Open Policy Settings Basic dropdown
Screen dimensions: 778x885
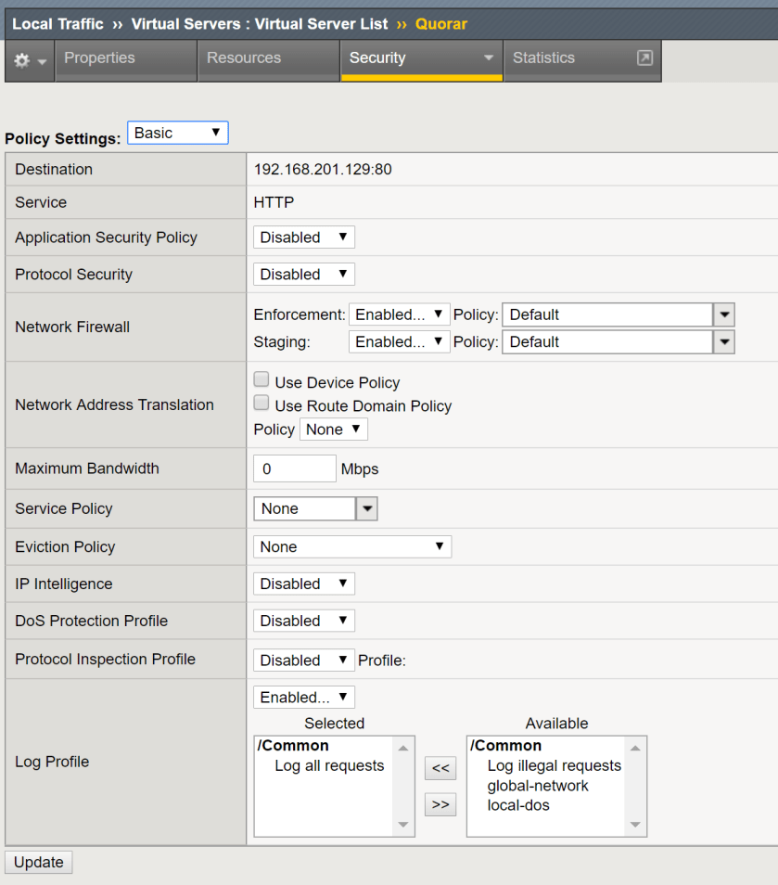pos(177,133)
